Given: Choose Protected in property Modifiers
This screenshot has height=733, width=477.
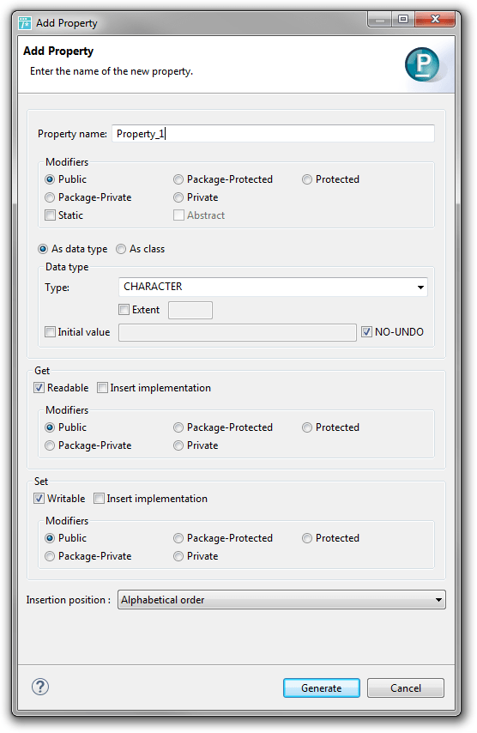Looking at the screenshot, I should pos(307,179).
